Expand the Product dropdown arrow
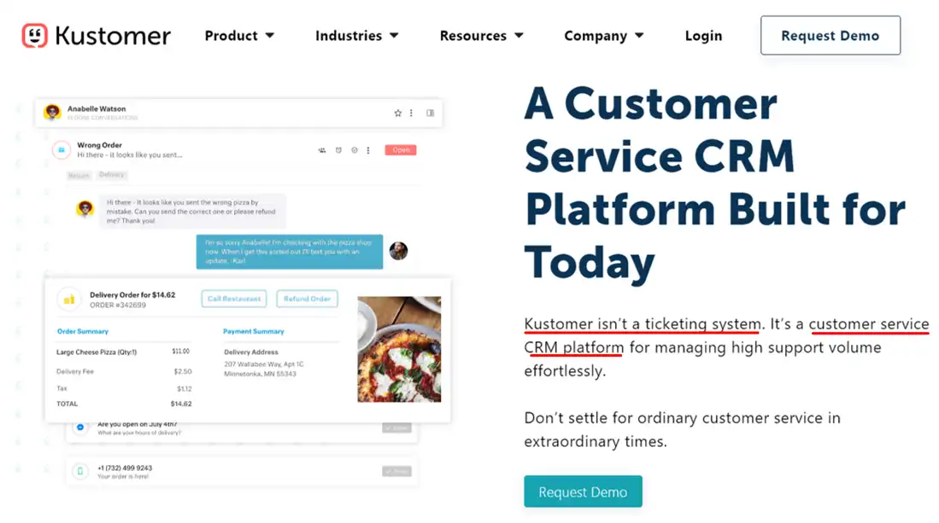The width and height of the screenshot is (939, 523). (x=270, y=36)
